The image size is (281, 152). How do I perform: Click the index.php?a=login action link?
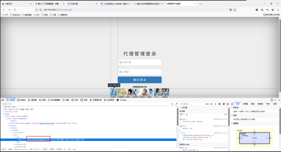pos(47,123)
